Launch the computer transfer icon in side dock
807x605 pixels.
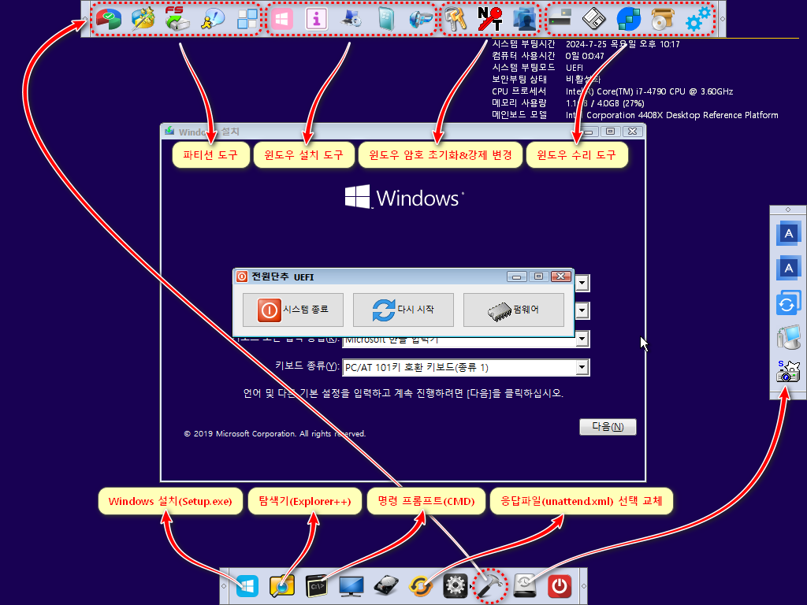tap(788, 337)
